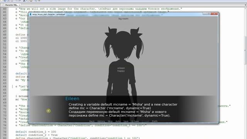This screenshot has height=139, width=247.
Task: Click 'ol 1000' on code line 49
Action: coord(21,38)
